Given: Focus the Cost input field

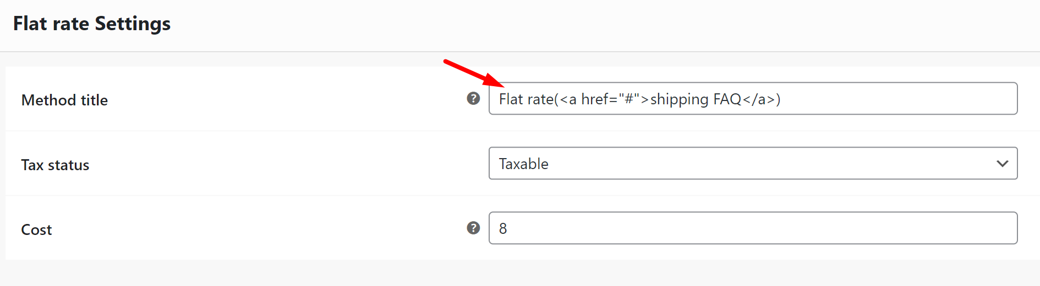Looking at the screenshot, I should (753, 228).
